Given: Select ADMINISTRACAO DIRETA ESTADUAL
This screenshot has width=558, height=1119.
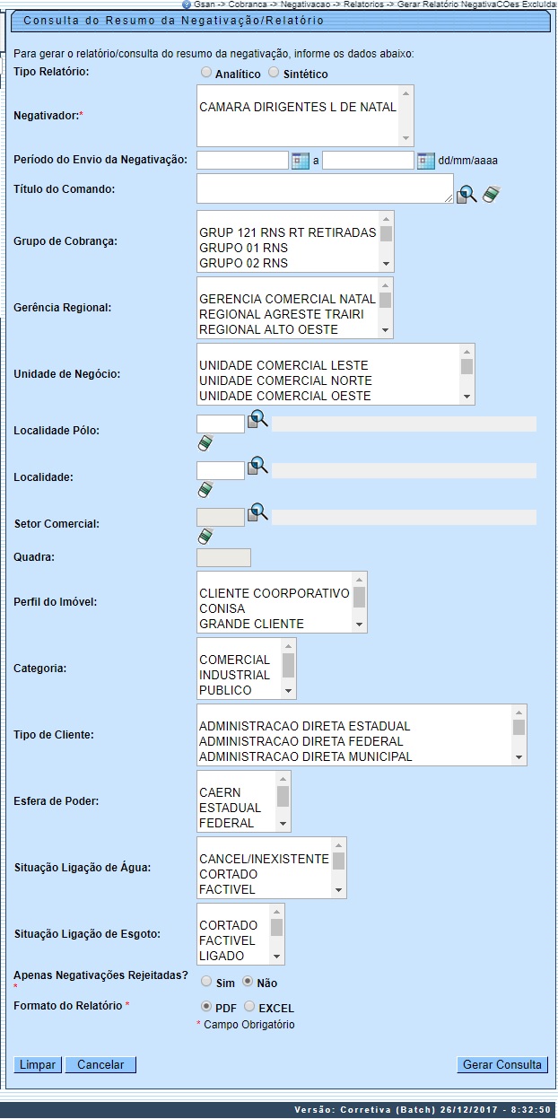Looking at the screenshot, I should pos(305,726).
